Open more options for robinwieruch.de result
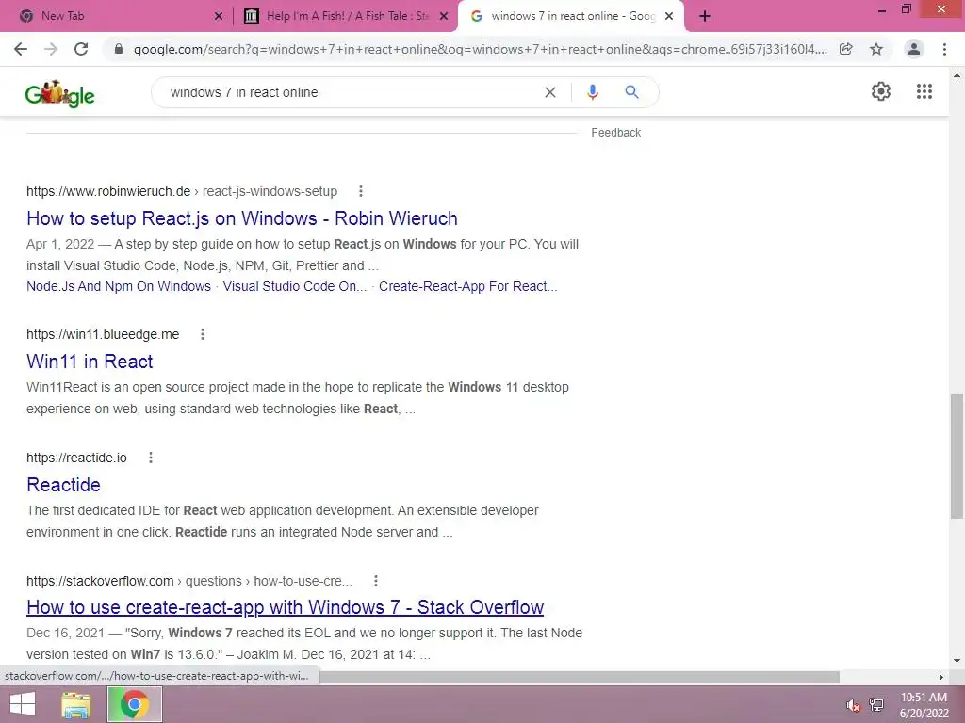 [361, 191]
